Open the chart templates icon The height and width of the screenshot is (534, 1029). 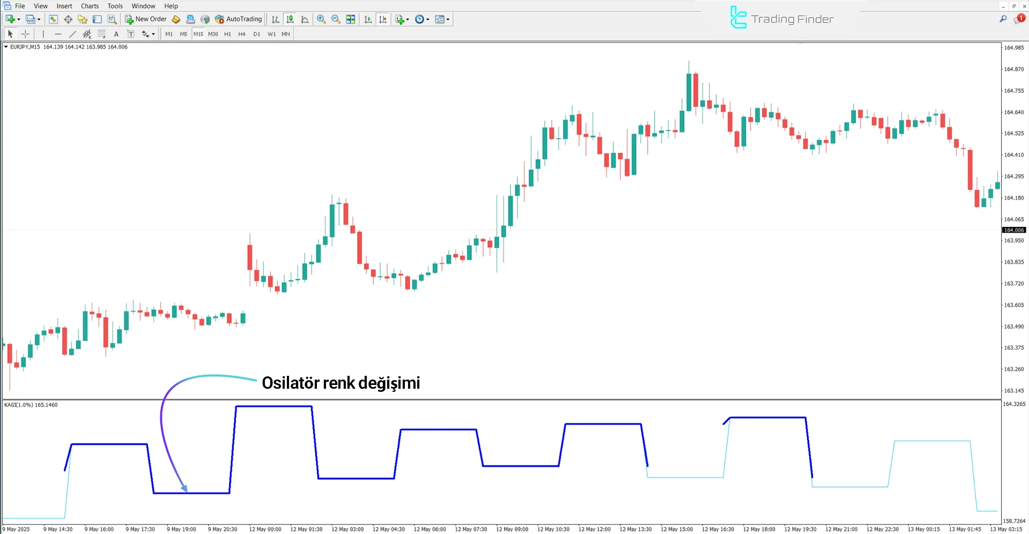point(440,19)
